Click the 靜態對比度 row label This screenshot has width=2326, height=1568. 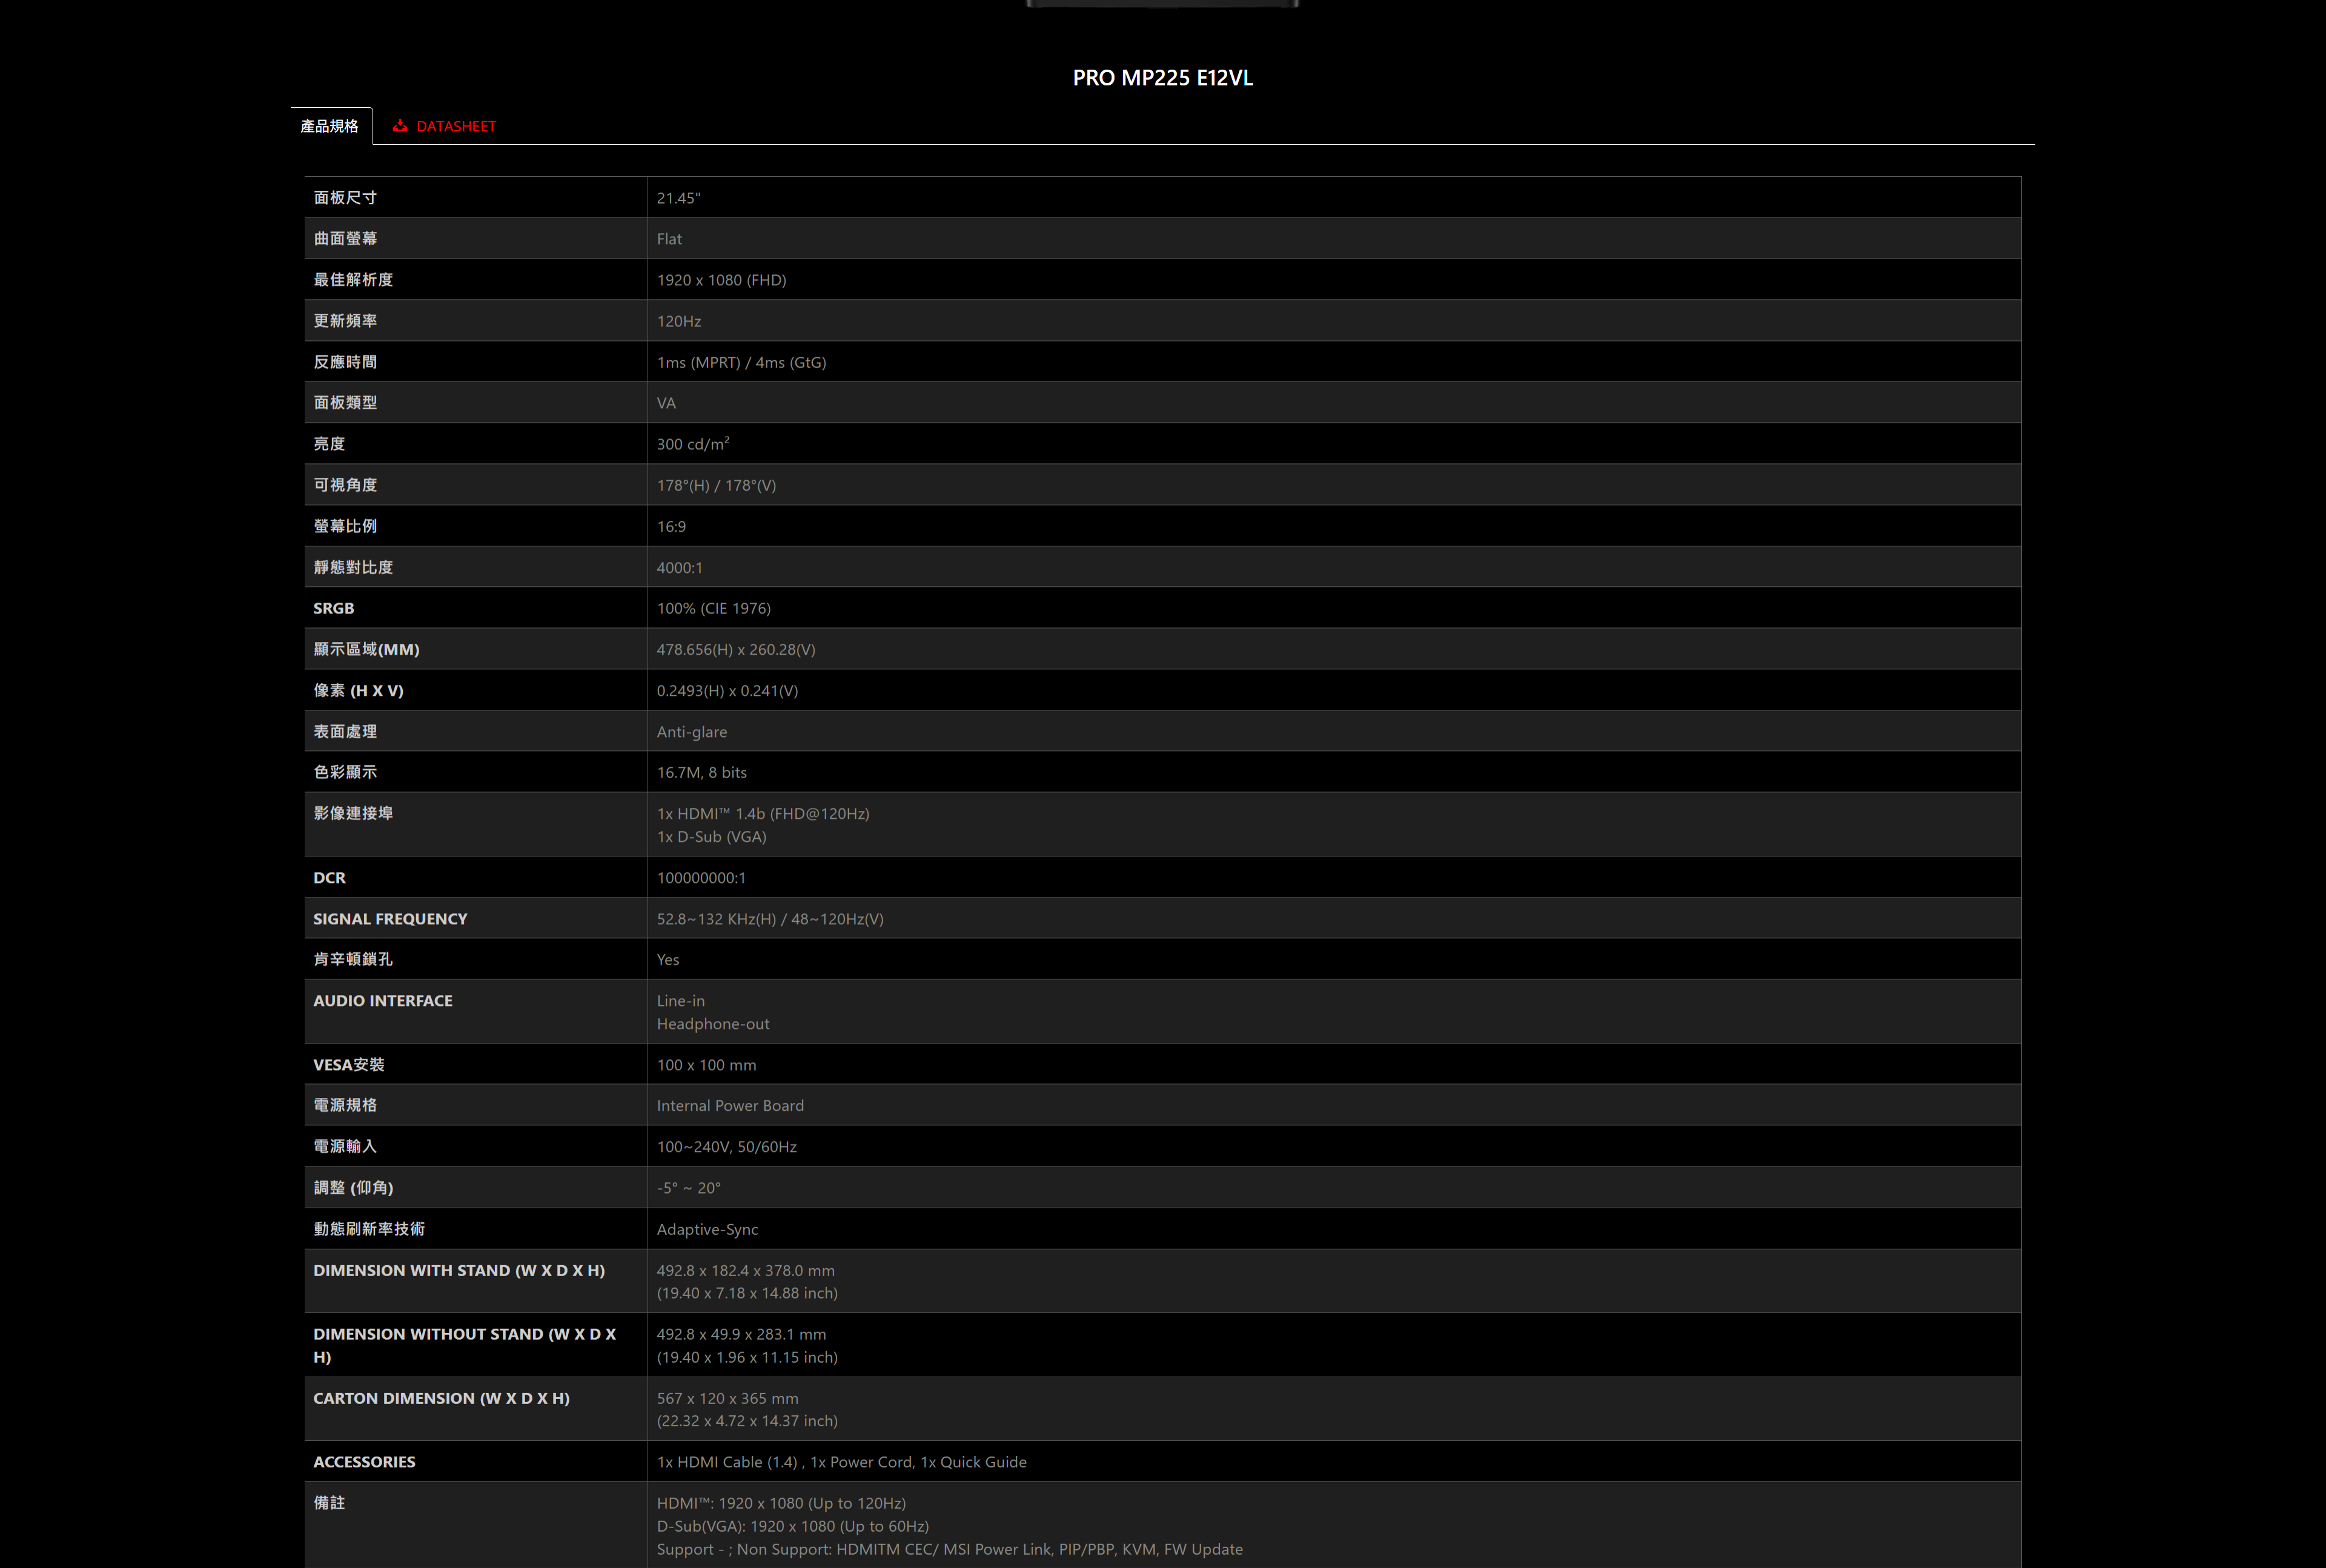(353, 567)
